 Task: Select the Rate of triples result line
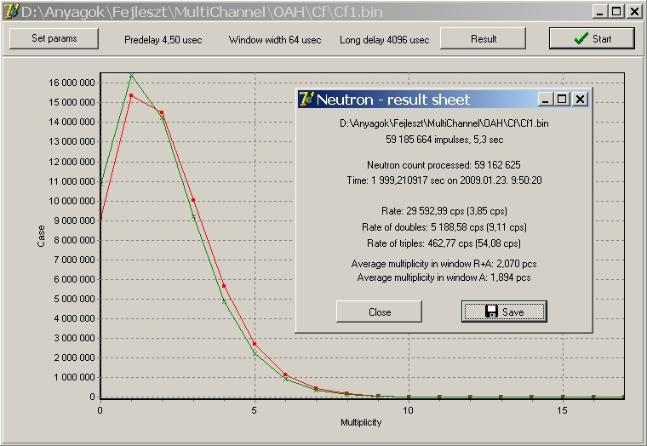[x=444, y=243]
